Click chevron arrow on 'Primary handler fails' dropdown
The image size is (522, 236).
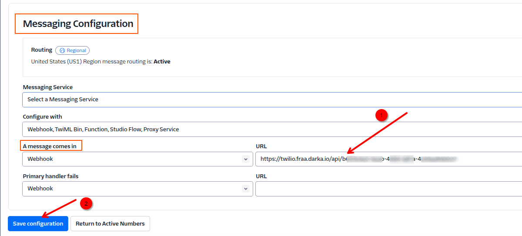[245, 189]
